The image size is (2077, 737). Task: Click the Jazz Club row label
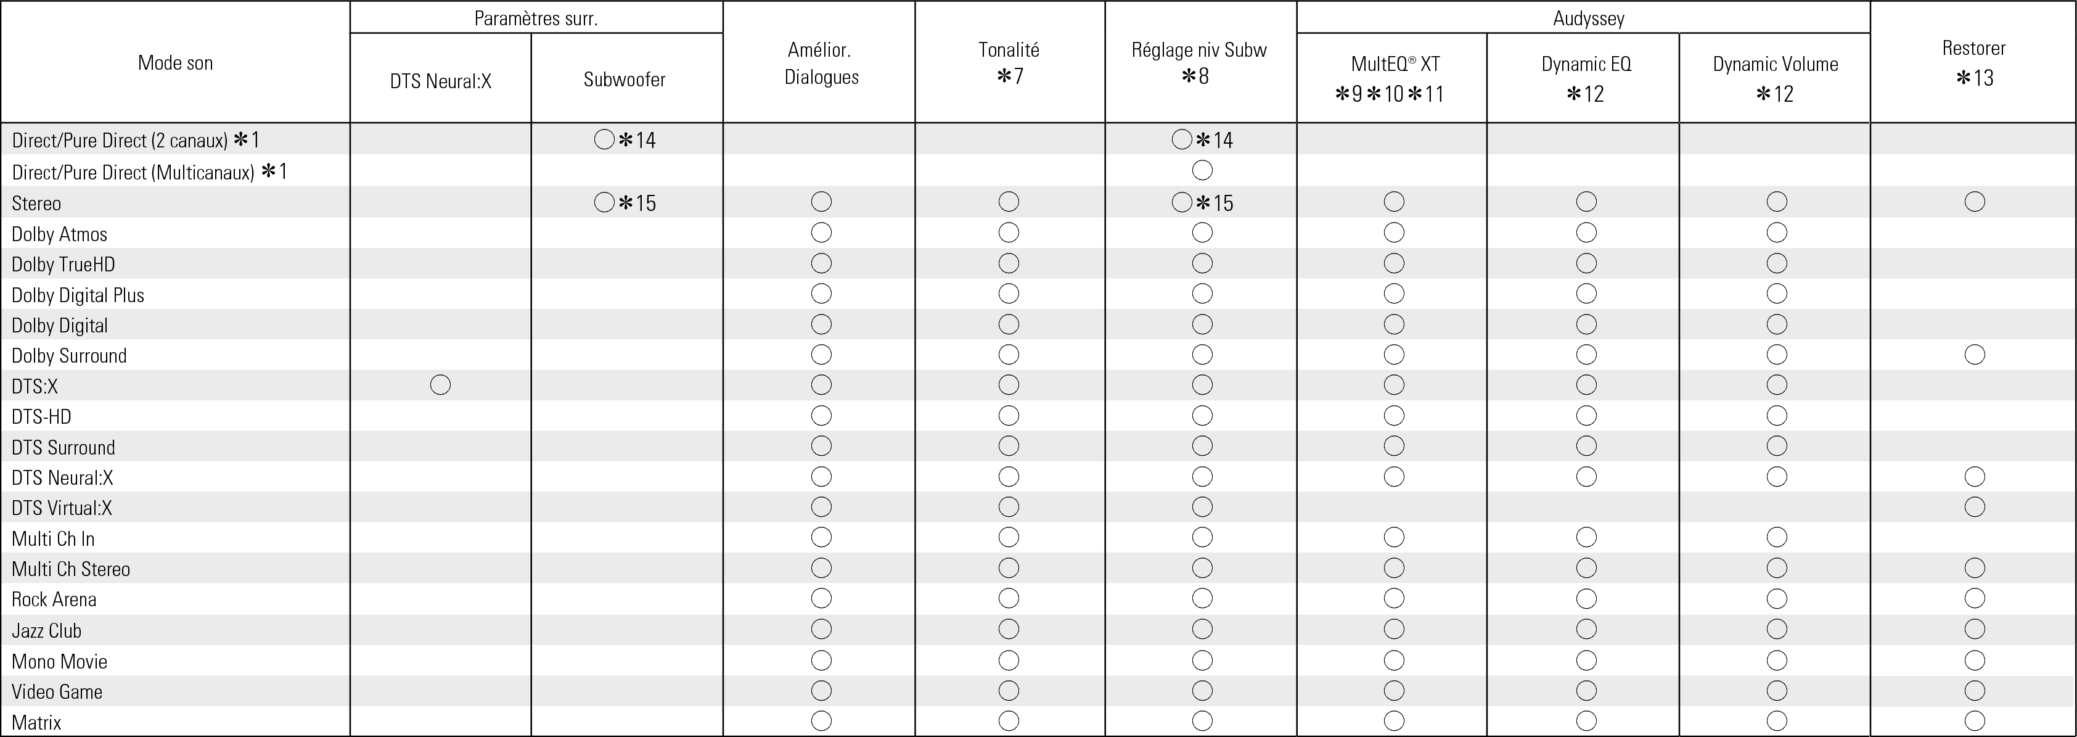point(47,630)
